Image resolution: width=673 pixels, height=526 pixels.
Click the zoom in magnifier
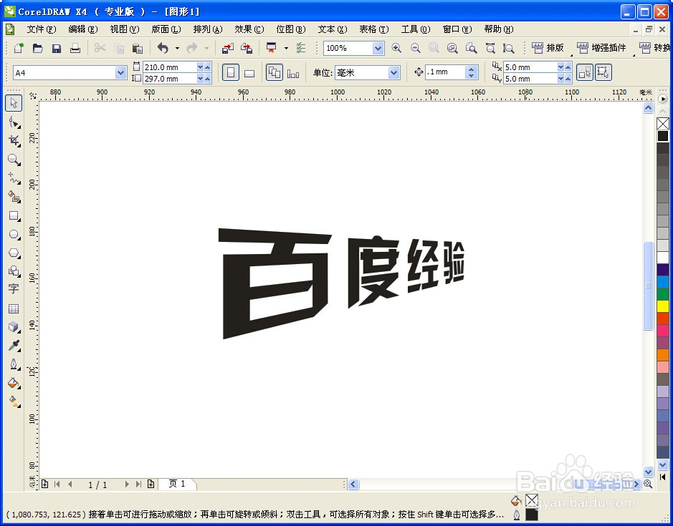396,48
